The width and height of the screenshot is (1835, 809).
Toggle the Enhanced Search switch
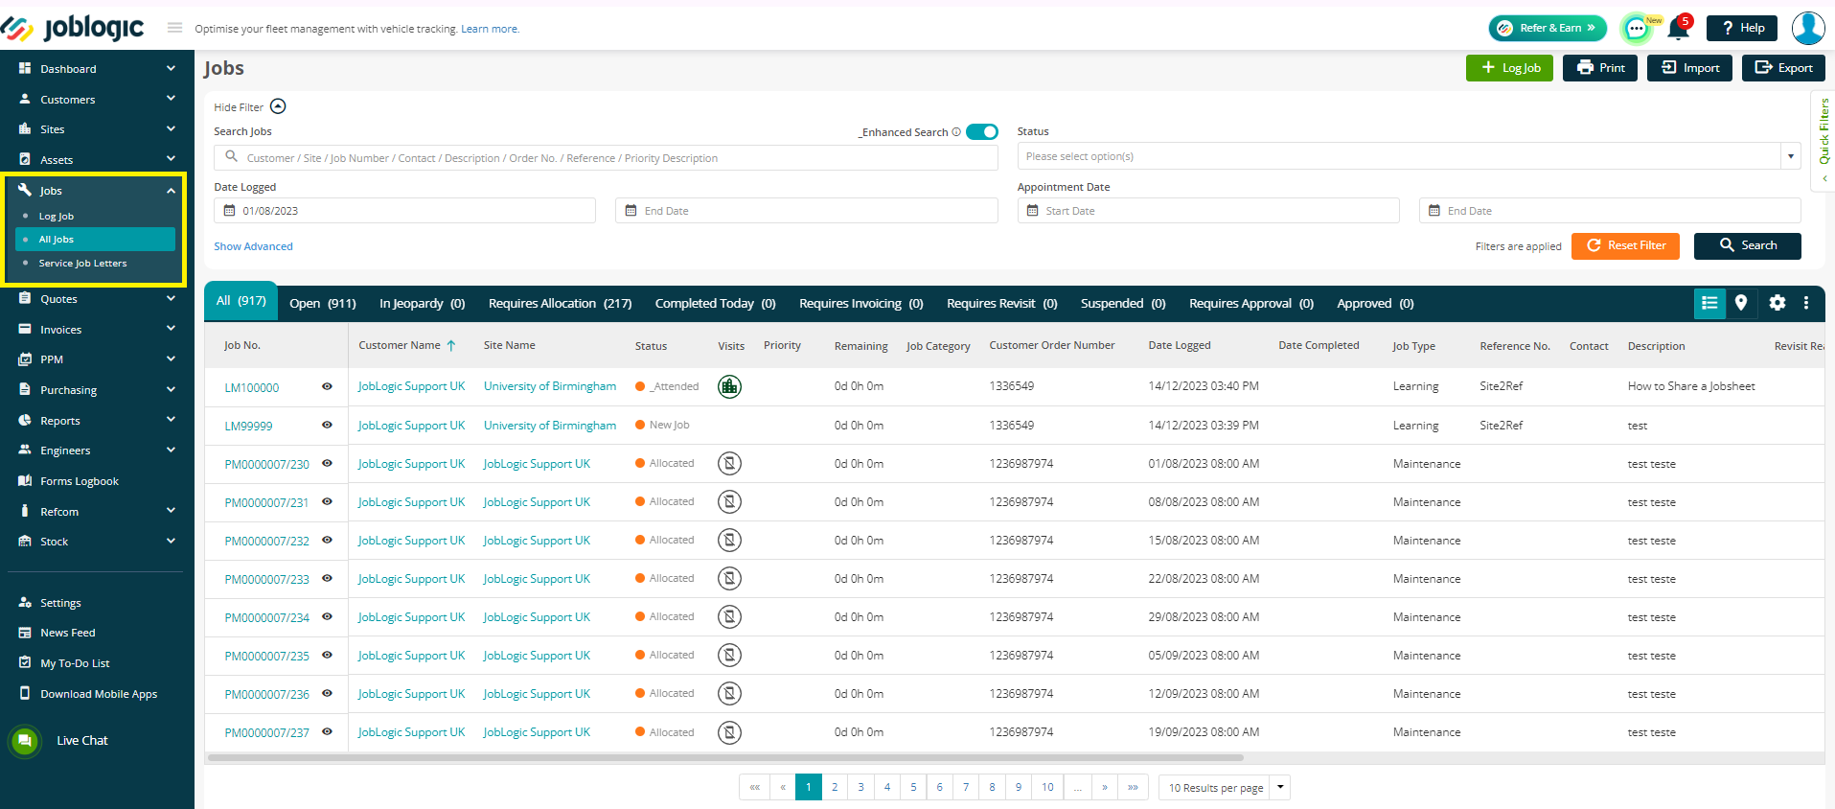[x=982, y=132]
